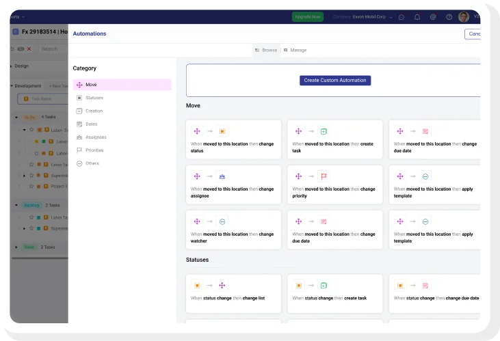
Task: Select the Creation category
Action: point(122,111)
